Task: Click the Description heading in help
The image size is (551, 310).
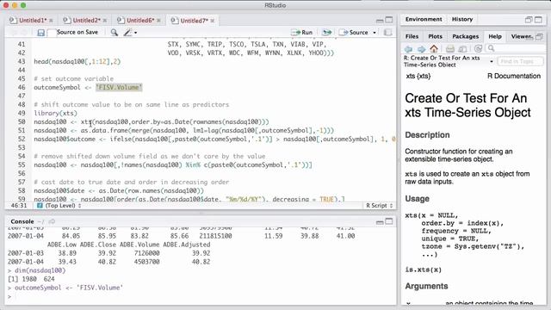Action: pyautogui.click(x=427, y=135)
